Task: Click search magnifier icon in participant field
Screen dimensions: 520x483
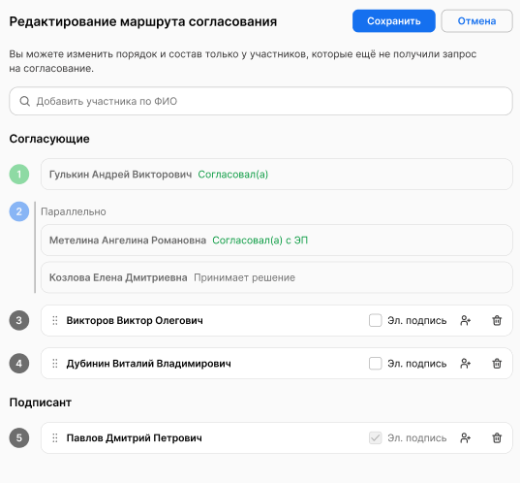Action: coord(25,101)
